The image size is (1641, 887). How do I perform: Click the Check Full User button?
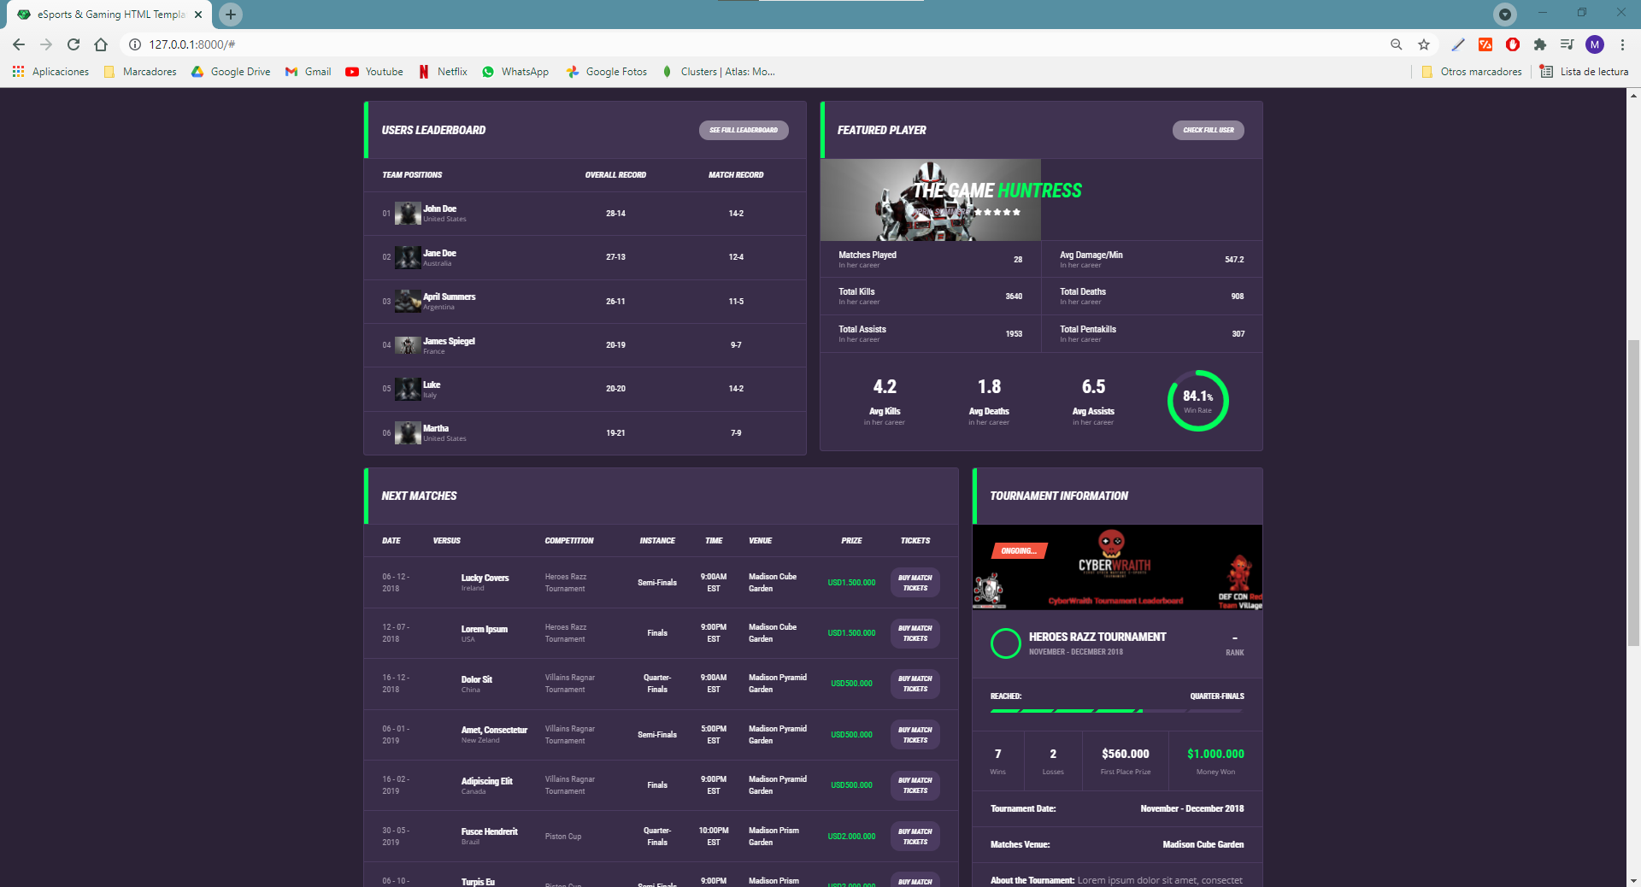pyautogui.click(x=1208, y=130)
